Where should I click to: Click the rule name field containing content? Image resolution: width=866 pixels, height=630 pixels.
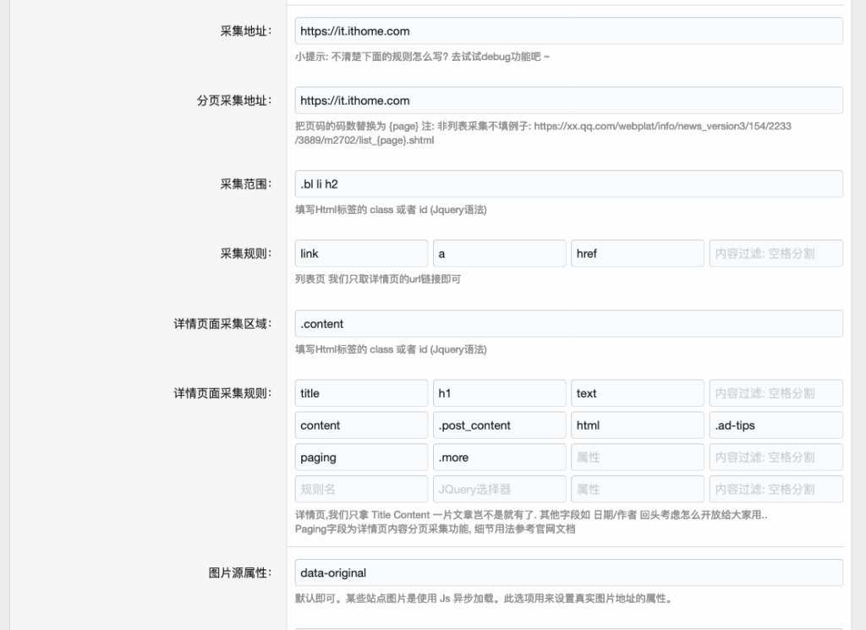pyautogui.click(x=361, y=425)
